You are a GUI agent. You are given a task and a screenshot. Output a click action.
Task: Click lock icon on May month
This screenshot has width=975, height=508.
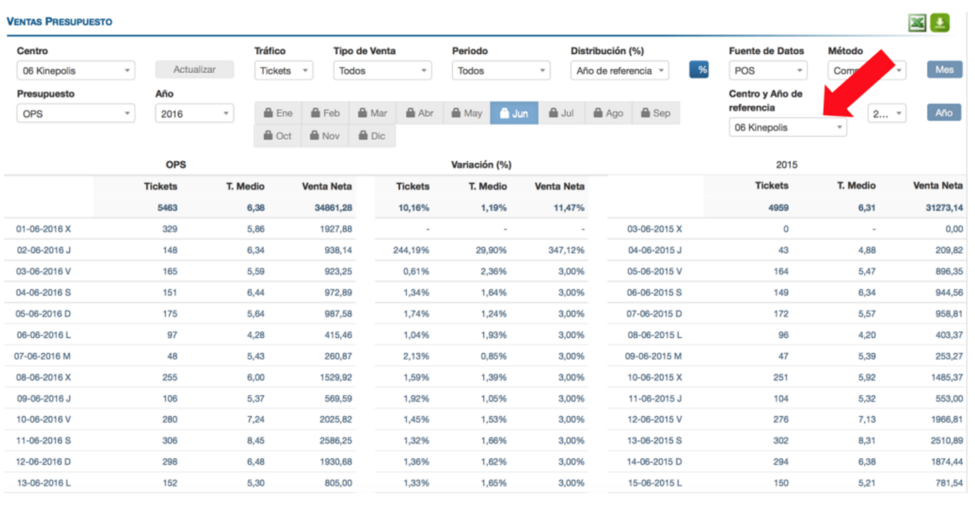[456, 113]
